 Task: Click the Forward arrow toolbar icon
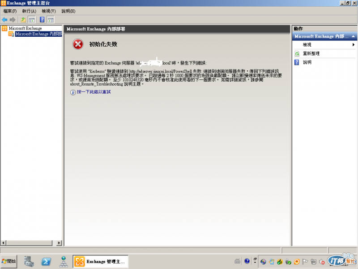click(x=13, y=20)
